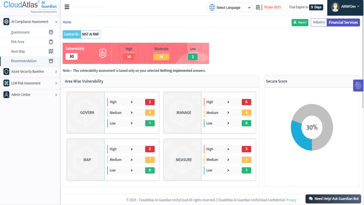The width and height of the screenshot is (364, 205).
Task: Click the Risk Area clipboard icon
Action: point(51,42)
